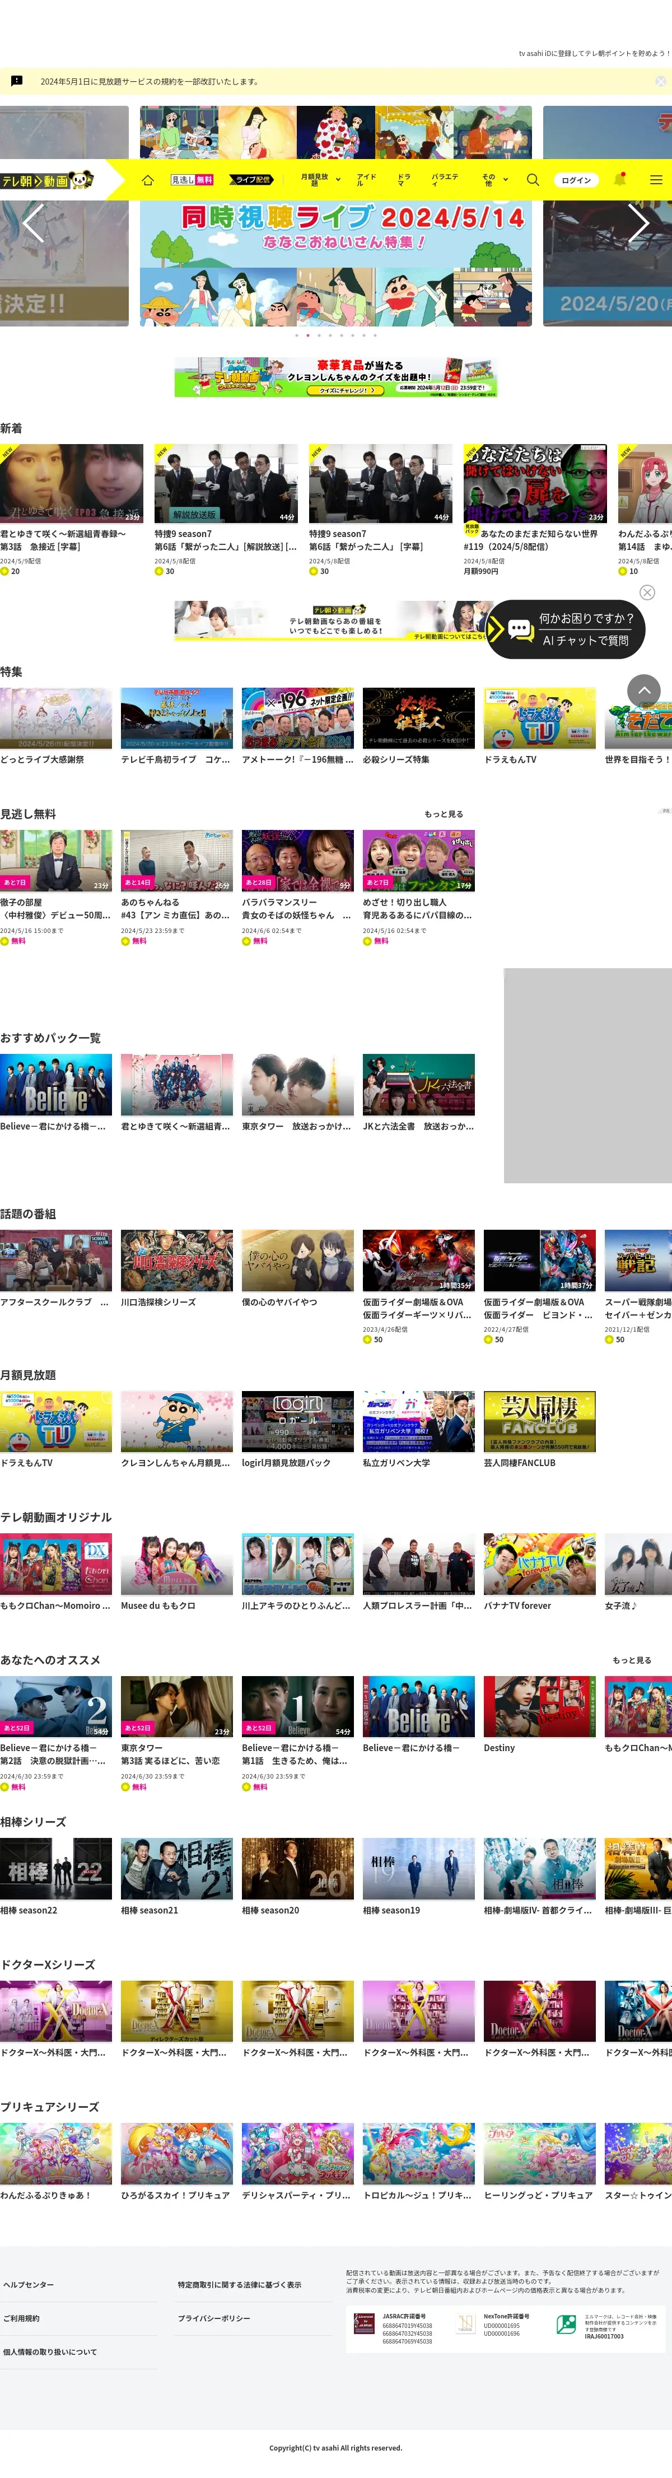Expand the その他 dropdown
The width and height of the screenshot is (672, 2478).
tap(494, 180)
